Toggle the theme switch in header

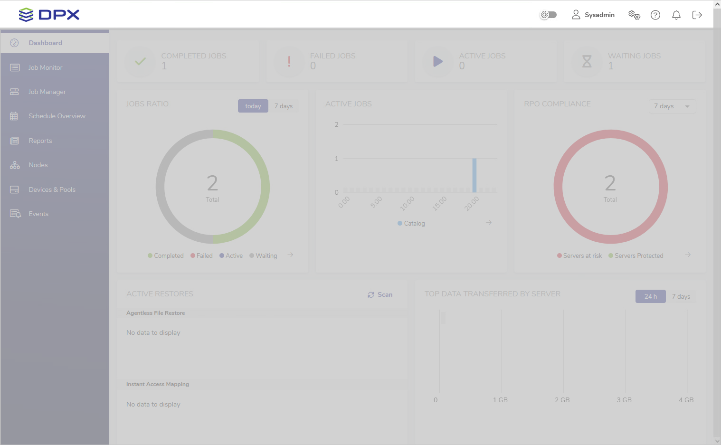pyautogui.click(x=548, y=15)
